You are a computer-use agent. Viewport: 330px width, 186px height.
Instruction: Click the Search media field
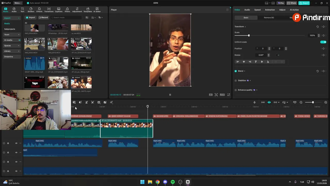[x=66, y=18]
